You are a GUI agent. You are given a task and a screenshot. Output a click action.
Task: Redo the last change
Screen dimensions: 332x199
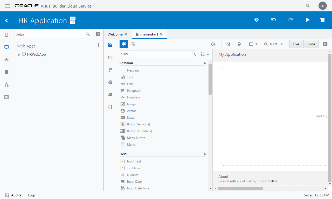point(290,20)
